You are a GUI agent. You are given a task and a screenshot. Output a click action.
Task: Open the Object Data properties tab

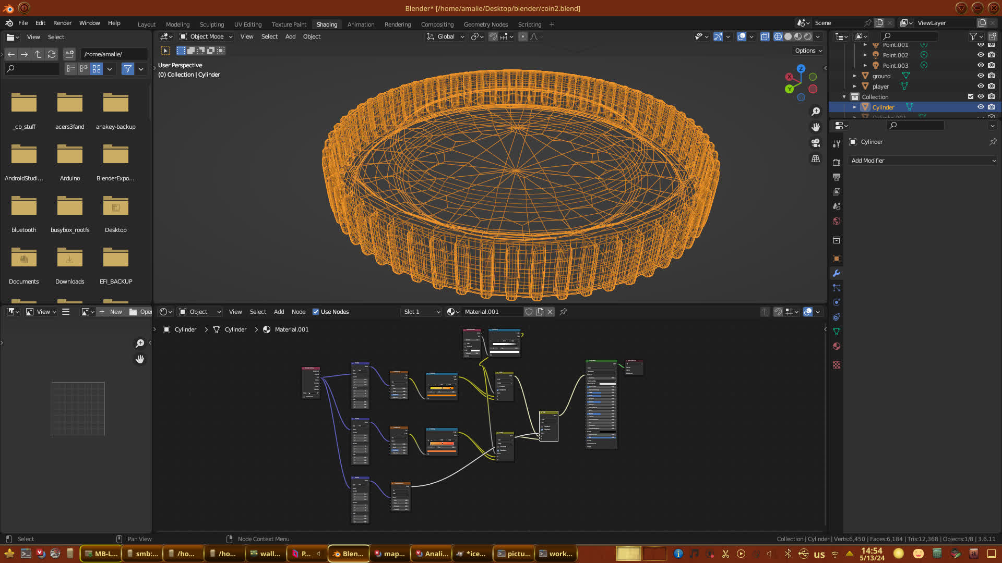tap(837, 332)
